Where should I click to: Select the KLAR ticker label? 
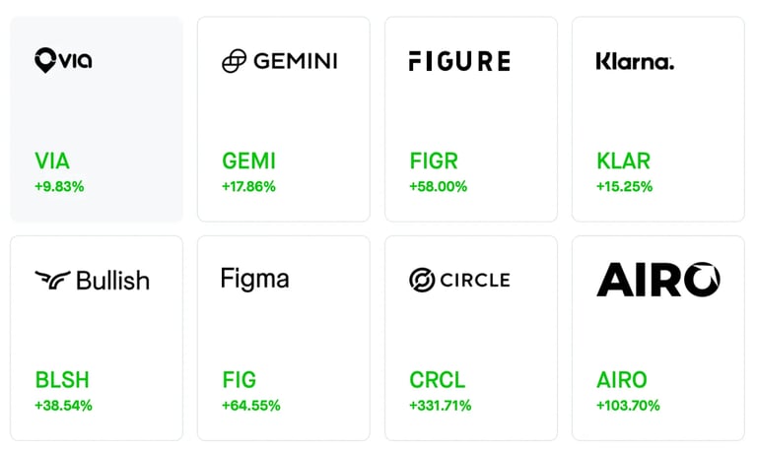click(623, 161)
